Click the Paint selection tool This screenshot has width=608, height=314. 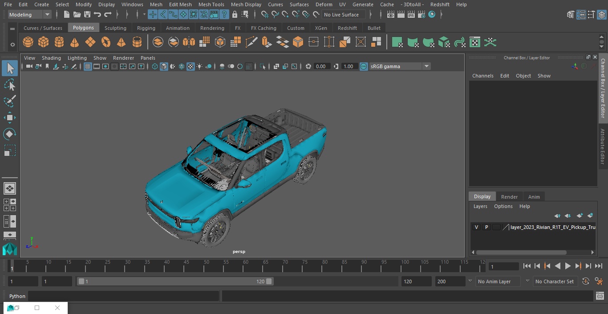pos(9,101)
